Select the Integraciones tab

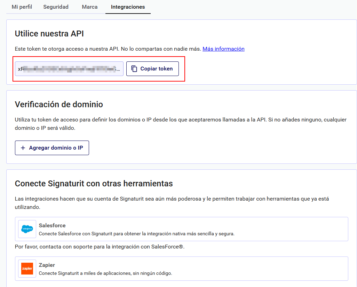(128, 7)
